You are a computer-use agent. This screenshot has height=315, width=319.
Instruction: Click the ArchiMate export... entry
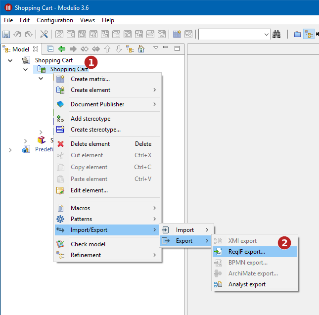point(255,273)
